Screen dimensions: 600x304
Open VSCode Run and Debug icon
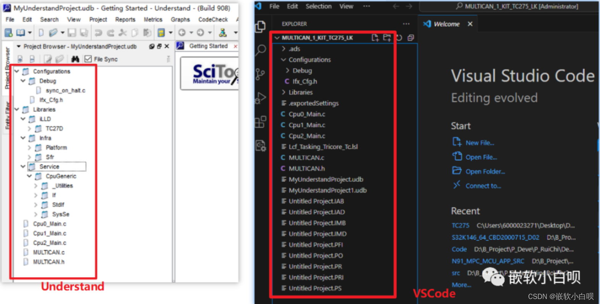(x=261, y=98)
